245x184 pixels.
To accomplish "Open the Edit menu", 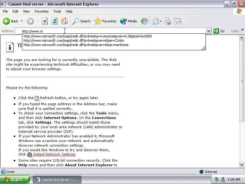I will (15, 11).
